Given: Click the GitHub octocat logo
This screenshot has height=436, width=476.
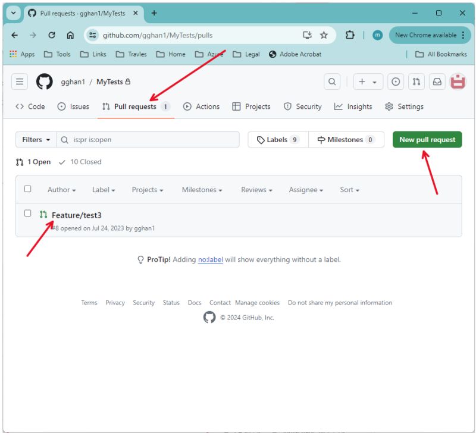Looking at the screenshot, I should (42, 81).
